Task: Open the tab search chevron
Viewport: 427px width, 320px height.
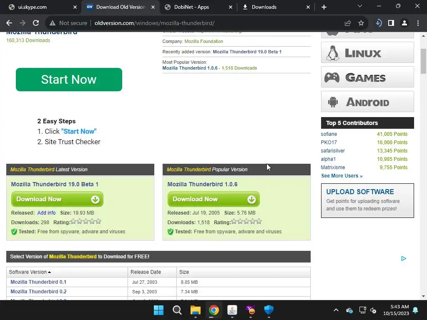Action: click(360, 6)
